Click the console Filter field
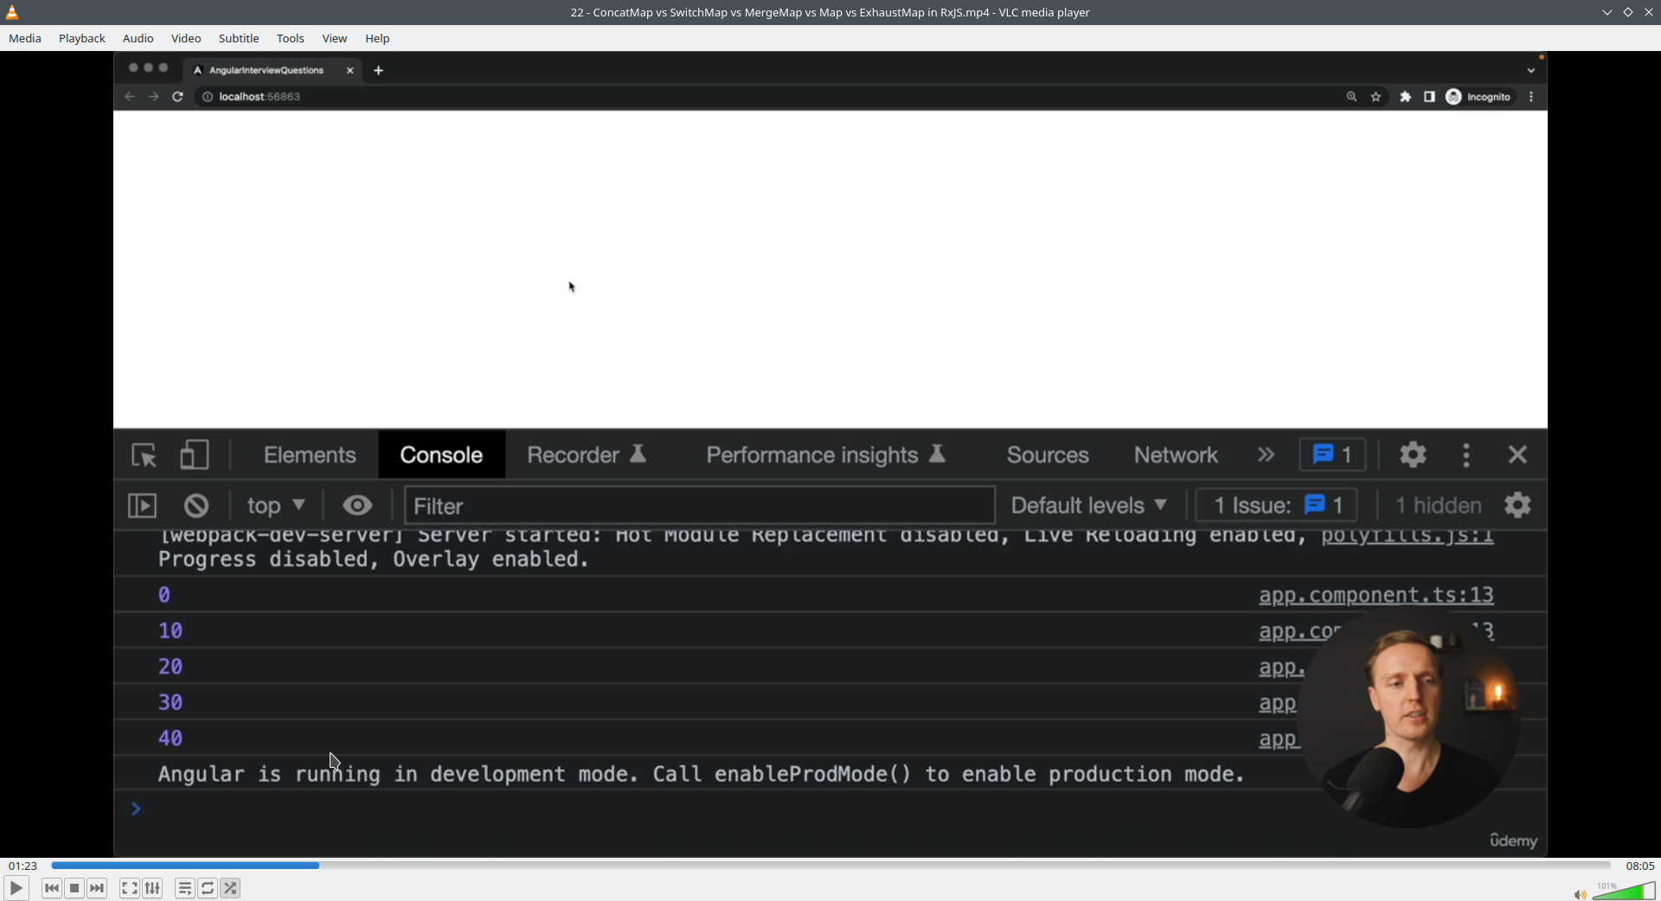Image resolution: width=1661 pixels, height=901 pixels. pos(700,506)
